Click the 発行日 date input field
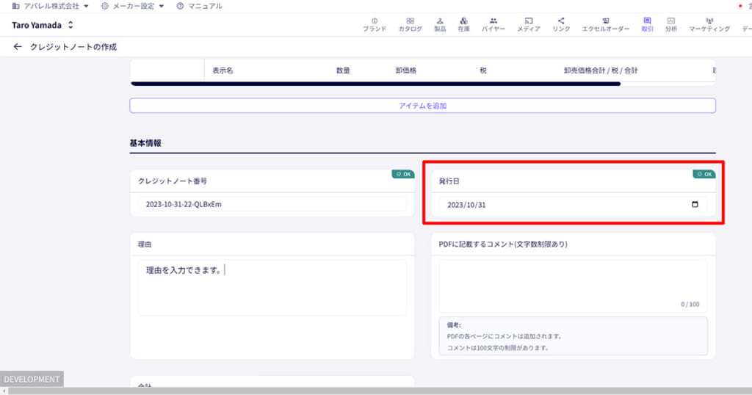The height and width of the screenshot is (395, 752). (x=573, y=205)
